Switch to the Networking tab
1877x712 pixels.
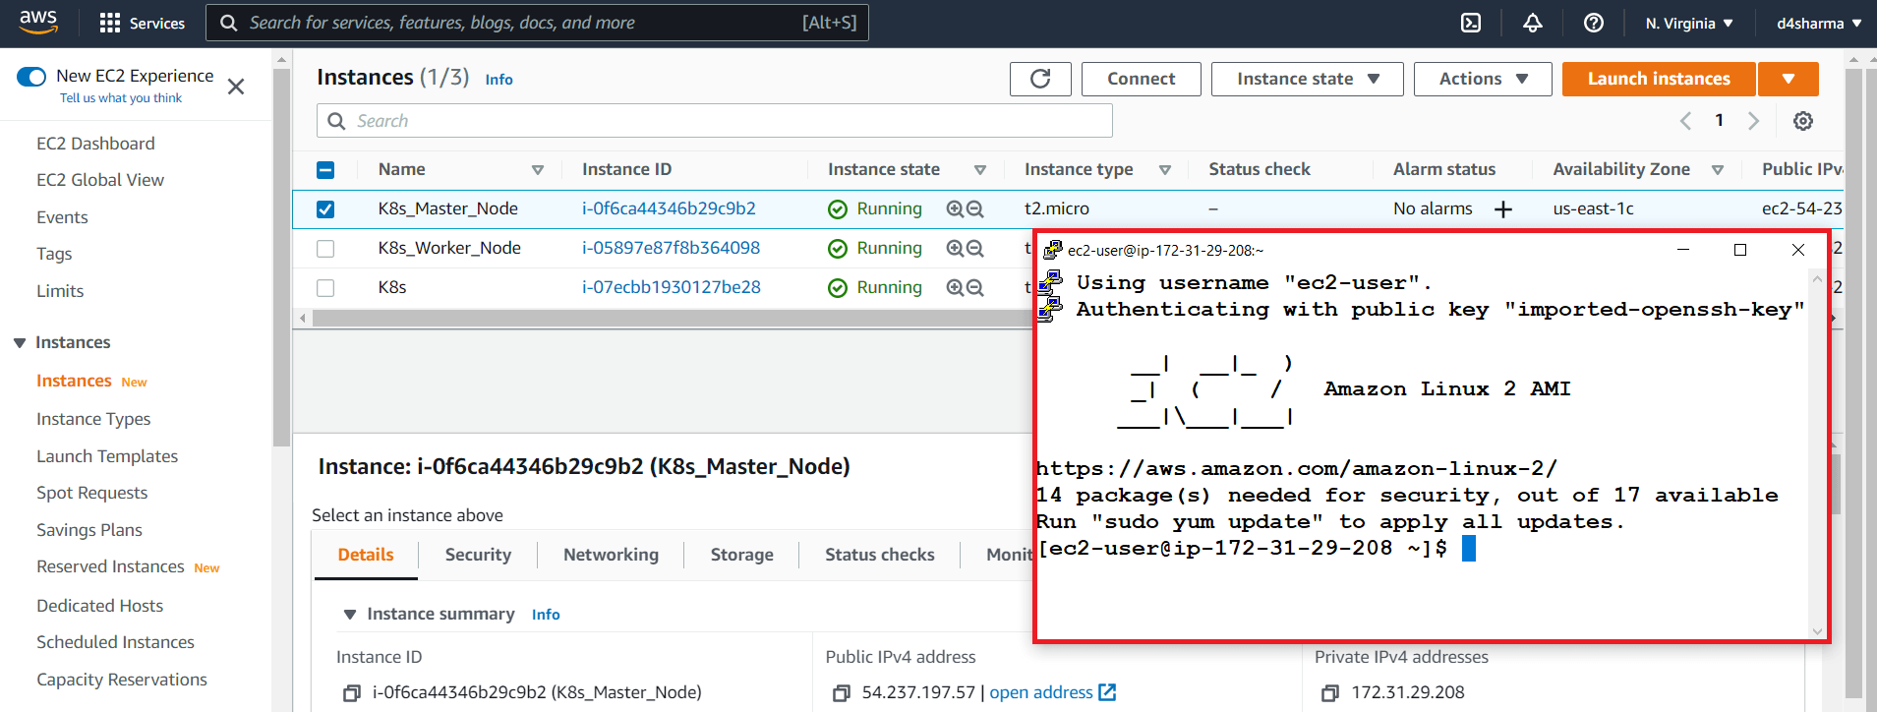[x=611, y=555]
